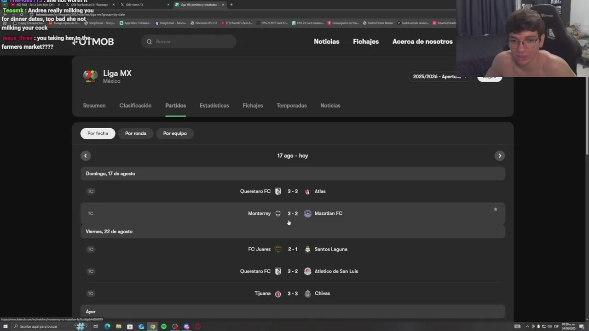Go to next date range arrow

tap(500, 155)
